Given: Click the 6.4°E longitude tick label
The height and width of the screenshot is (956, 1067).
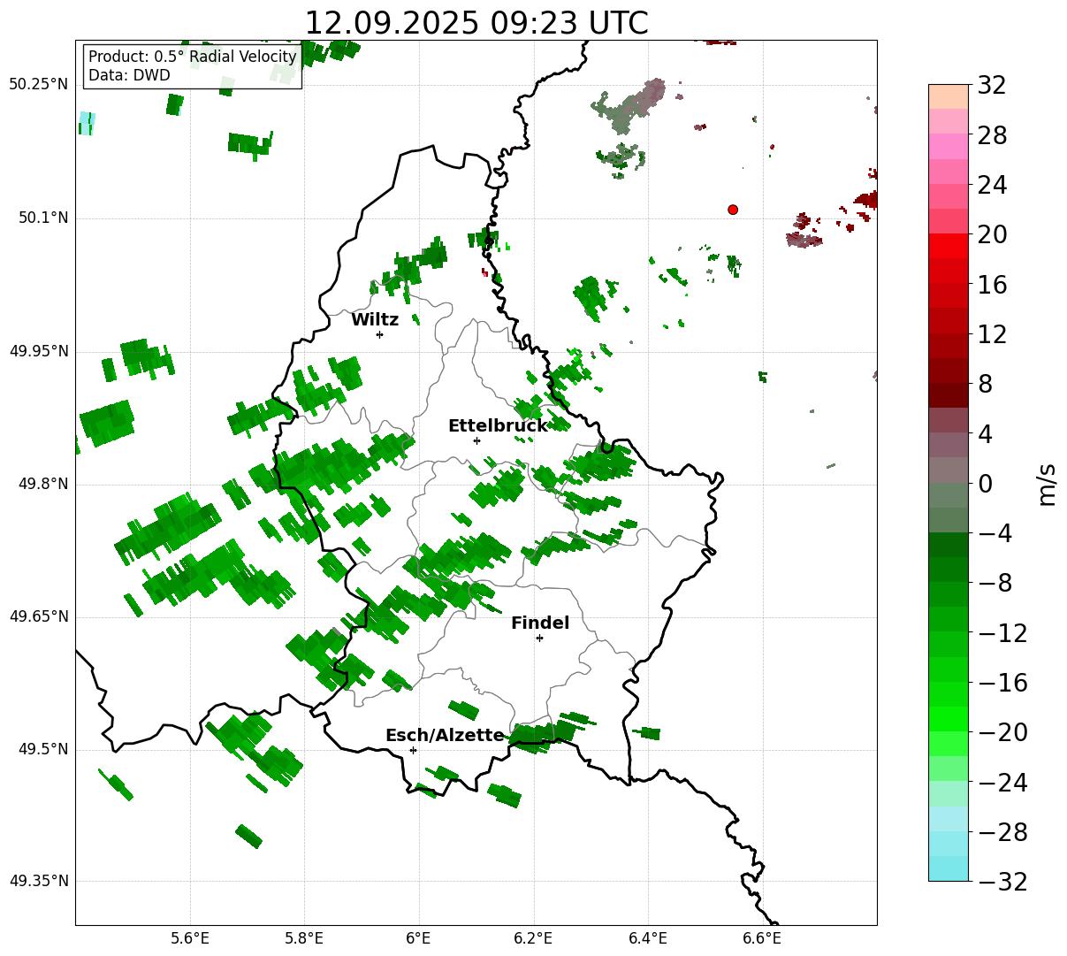Looking at the screenshot, I should click(x=648, y=938).
